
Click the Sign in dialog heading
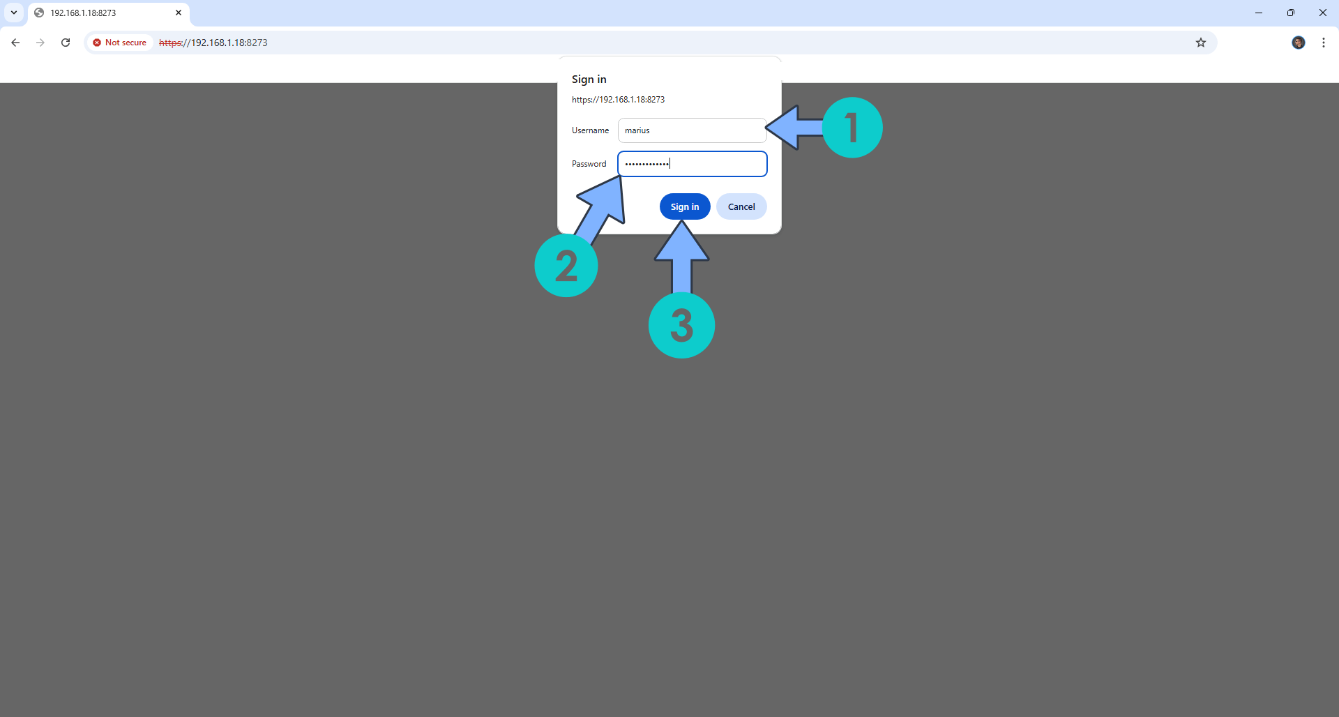(589, 80)
